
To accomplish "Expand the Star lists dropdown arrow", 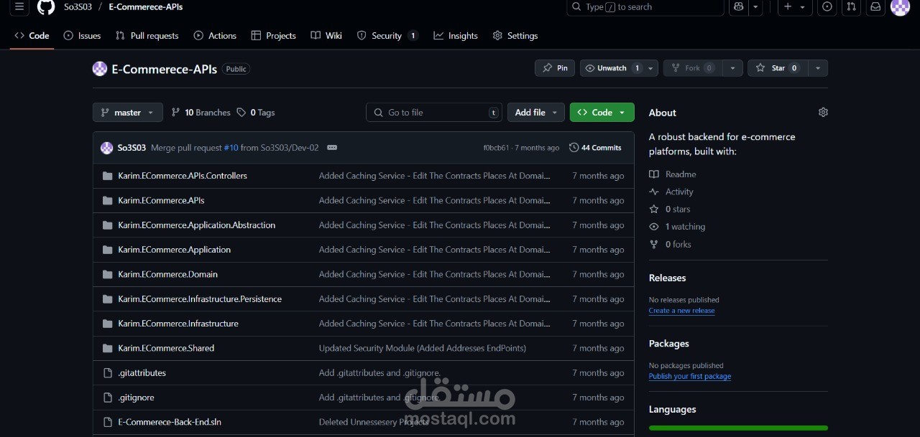I will coord(817,68).
